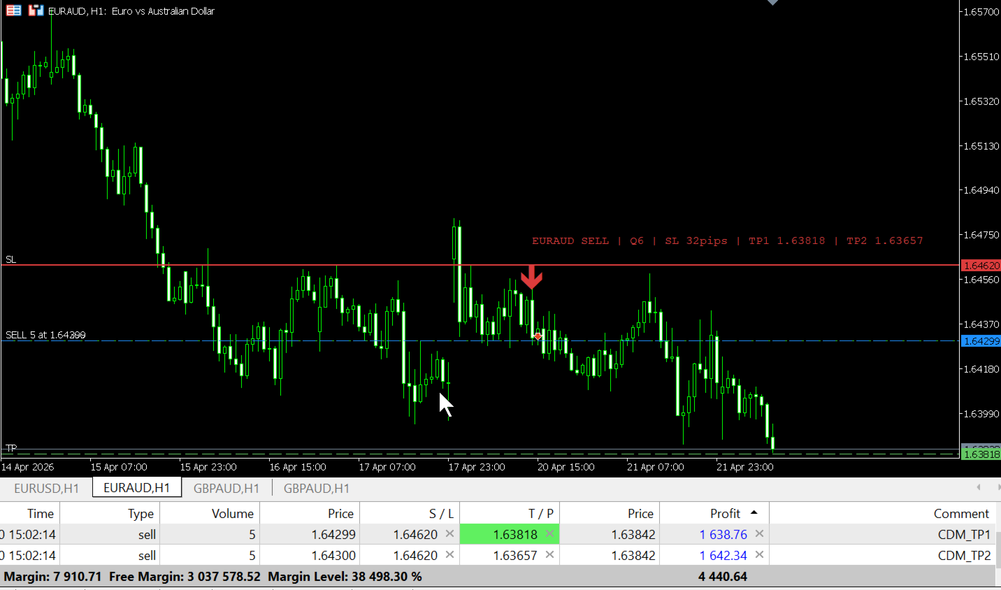Remove stop loss on CDM_TP2 order
Viewport: 1001px width, 590px height.
click(449, 554)
